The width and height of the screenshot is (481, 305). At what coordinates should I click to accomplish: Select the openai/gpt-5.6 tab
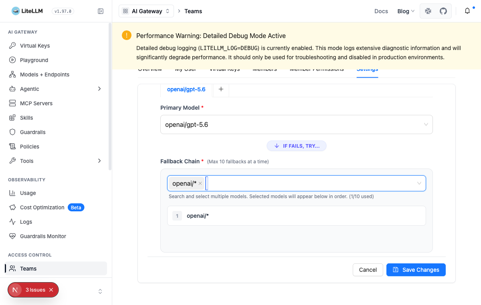pyautogui.click(x=186, y=89)
